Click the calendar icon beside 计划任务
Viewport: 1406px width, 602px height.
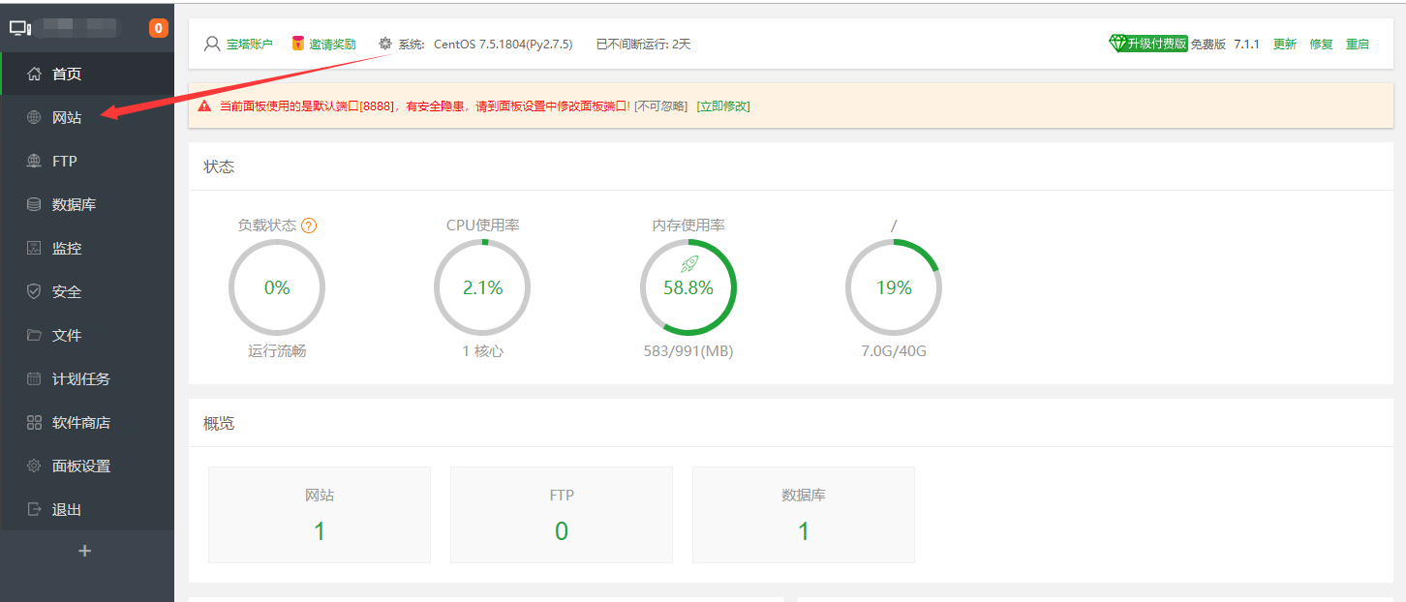[34, 379]
